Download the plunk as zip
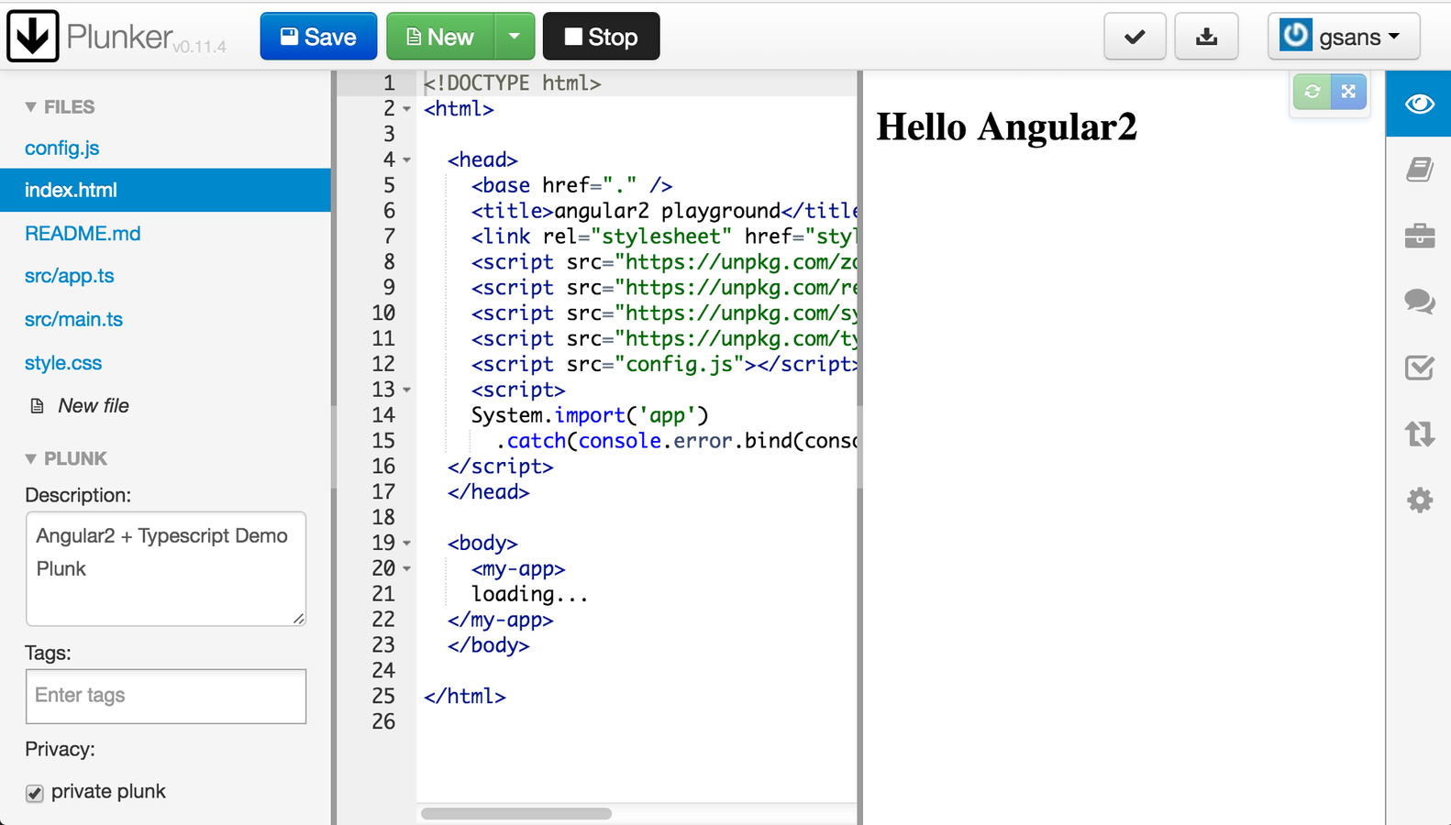1451x825 pixels. click(x=1207, y=37)
